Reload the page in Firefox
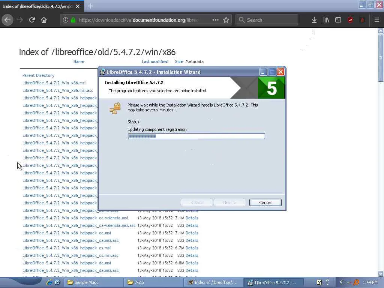This screenshot has width=384, height=288. point(32,20)
